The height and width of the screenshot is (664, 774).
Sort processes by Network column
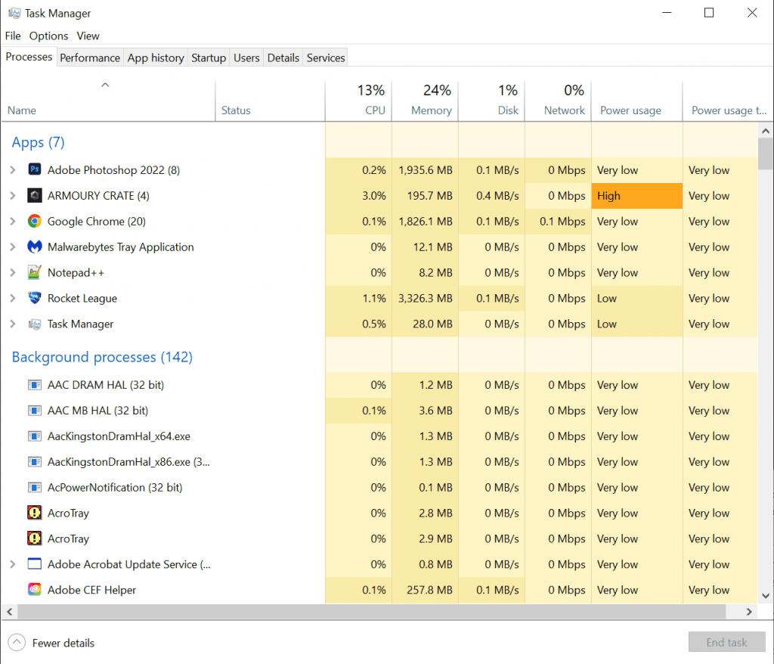click(x=559, y=101)
